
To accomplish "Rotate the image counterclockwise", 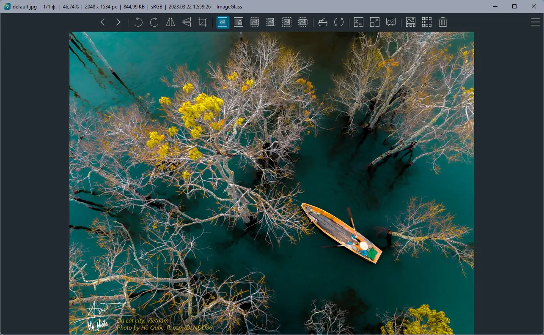I will click(x=138, y=22).
